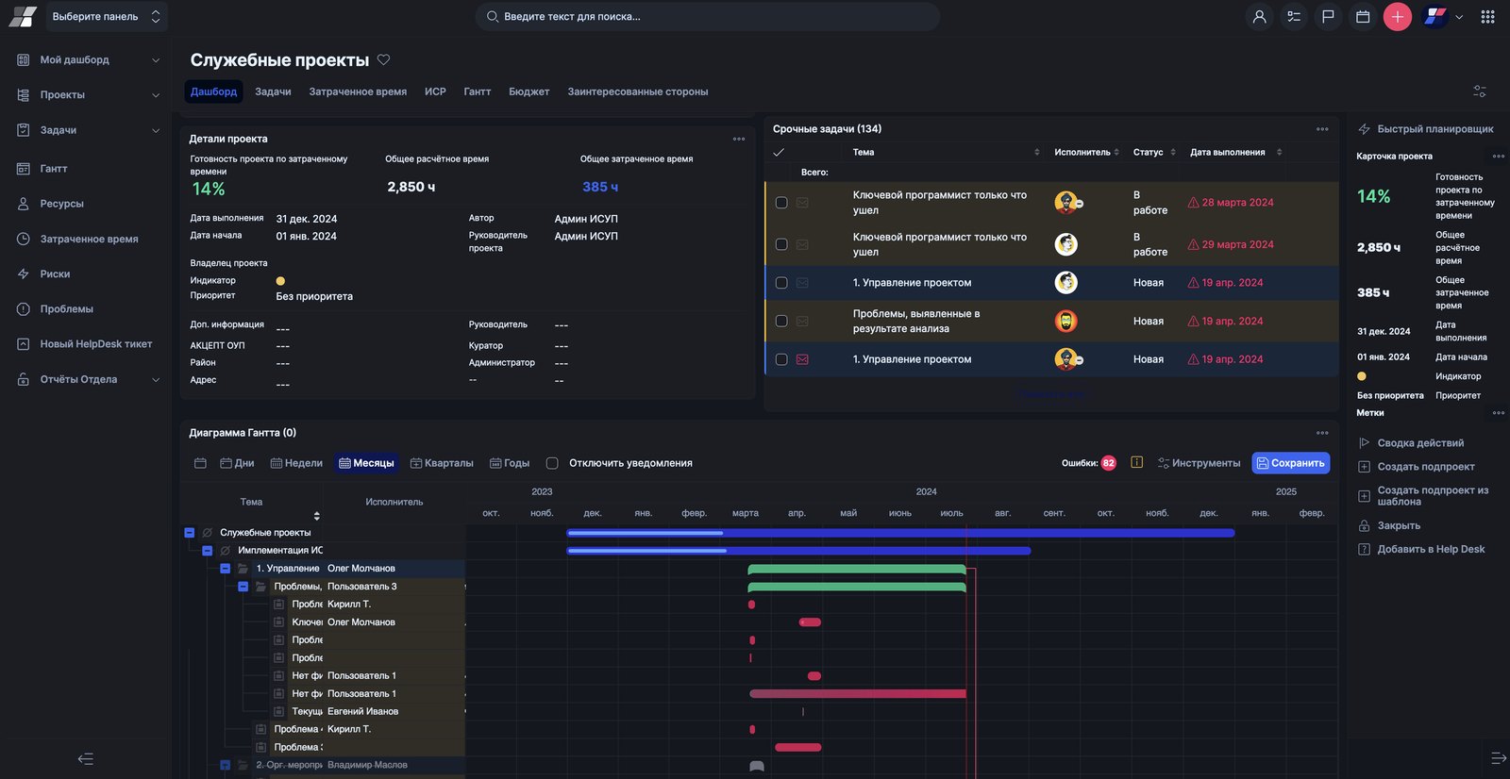
Task: Open Инструменты in Gantt toolbar
Action: (x=1199, y=463)
